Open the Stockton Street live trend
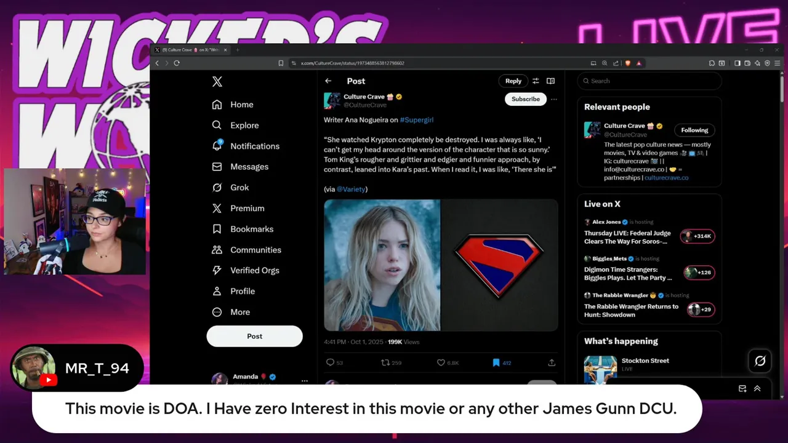Image resolution: width=788 pixels, height=443 pixels. [645, 361]
